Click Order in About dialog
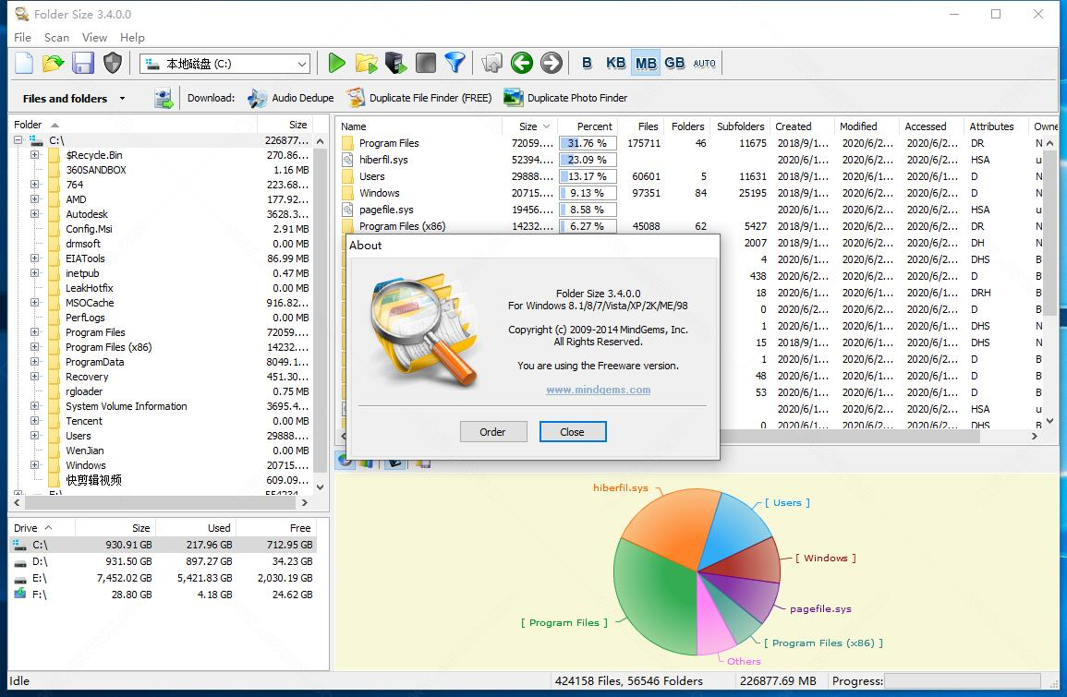Viewport: 1067px width, 697px height. (x=492, y=432)
